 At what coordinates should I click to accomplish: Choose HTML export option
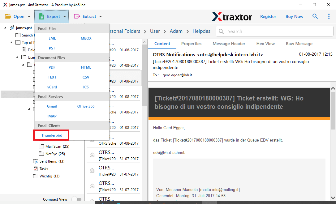(x=86, y=67)
